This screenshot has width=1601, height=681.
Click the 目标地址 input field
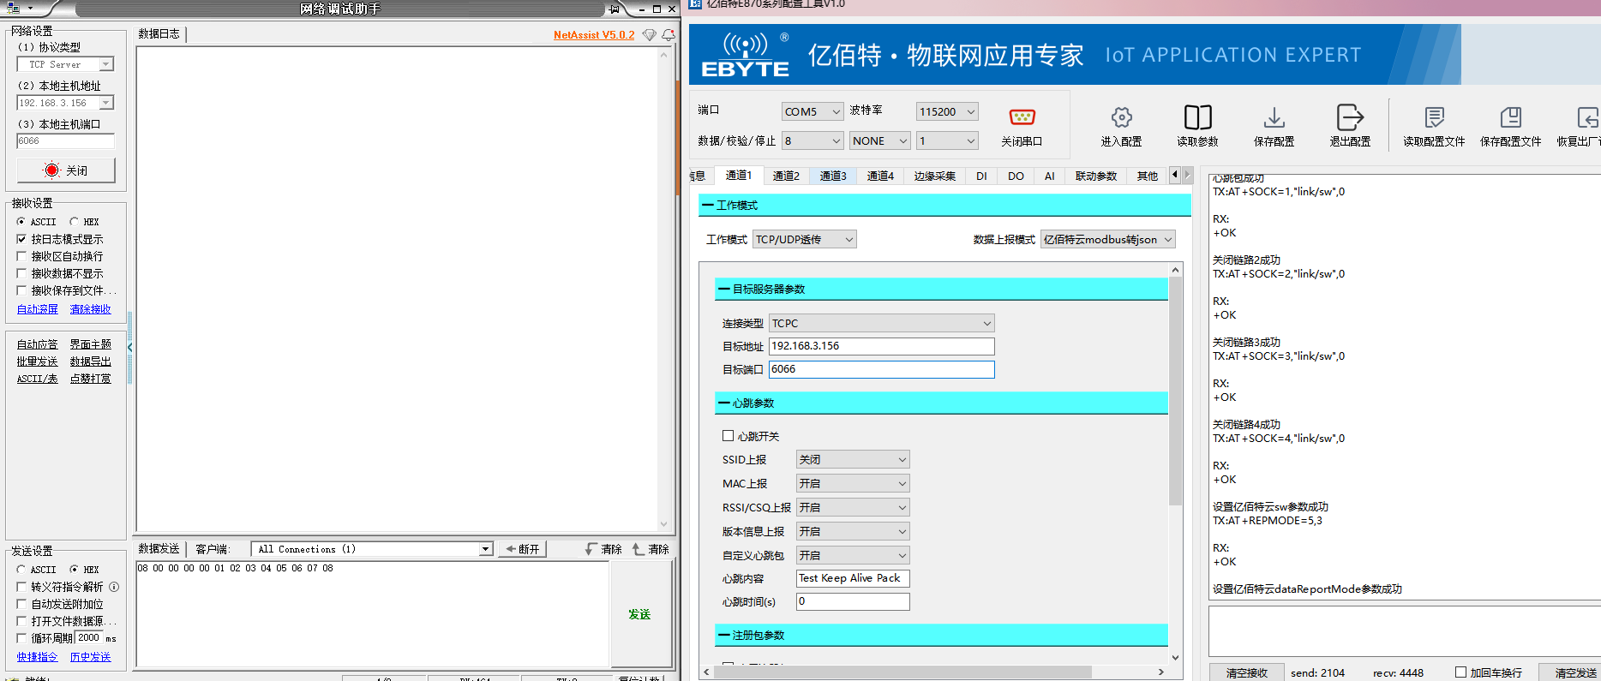click(x=881, y=346)
